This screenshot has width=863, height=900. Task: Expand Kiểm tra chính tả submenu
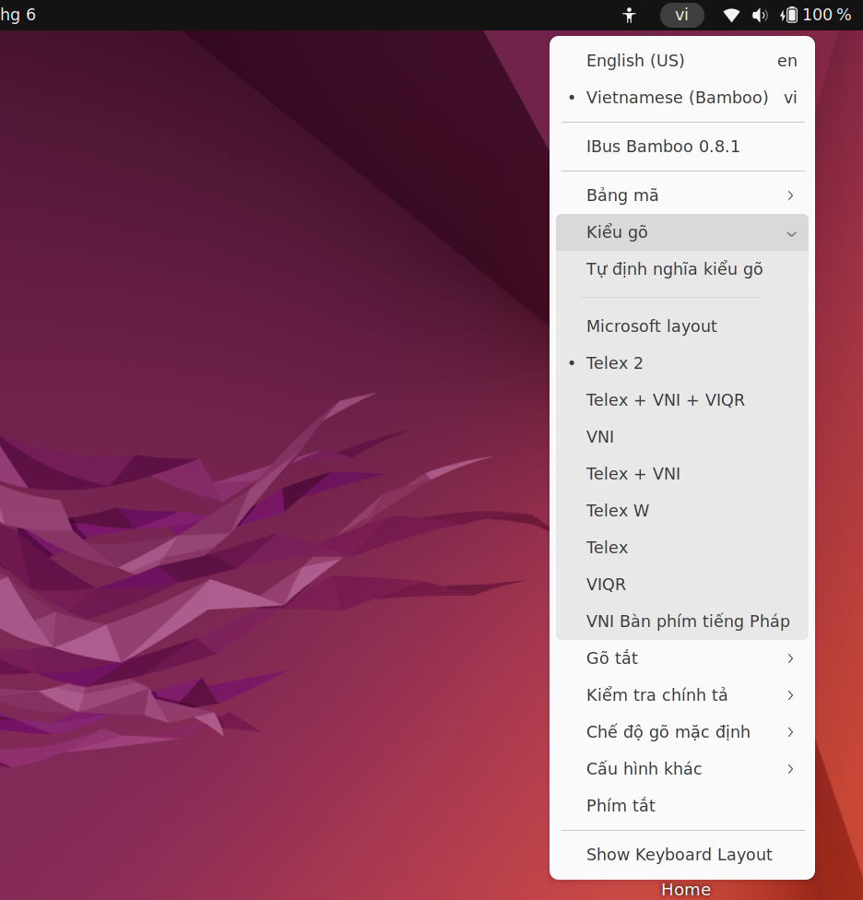[682, 695]
